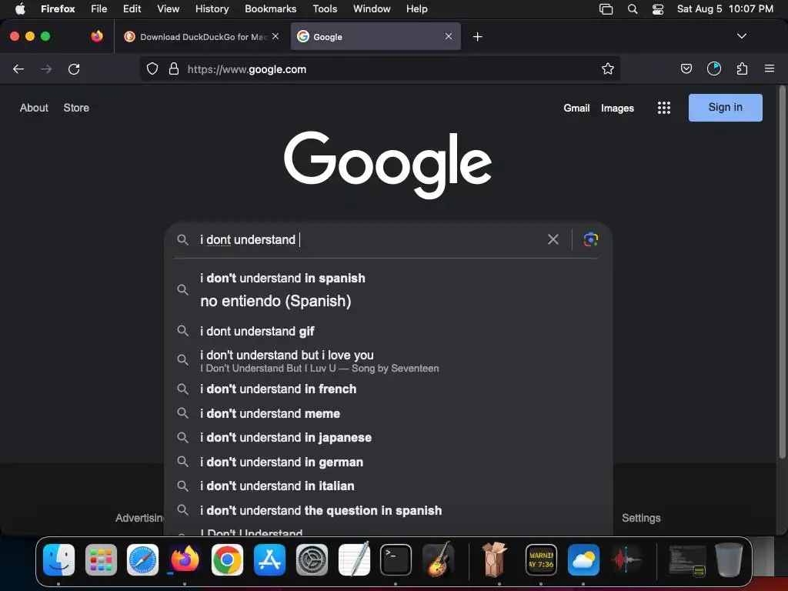This screenshot has height=591, width=788.
Task: Click the date and time in menu bar
Action: 725,9
